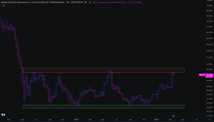Click the 1W timeframe label in title
The width and height of the screenshot is (214, 122).
[x=68, y=2]
